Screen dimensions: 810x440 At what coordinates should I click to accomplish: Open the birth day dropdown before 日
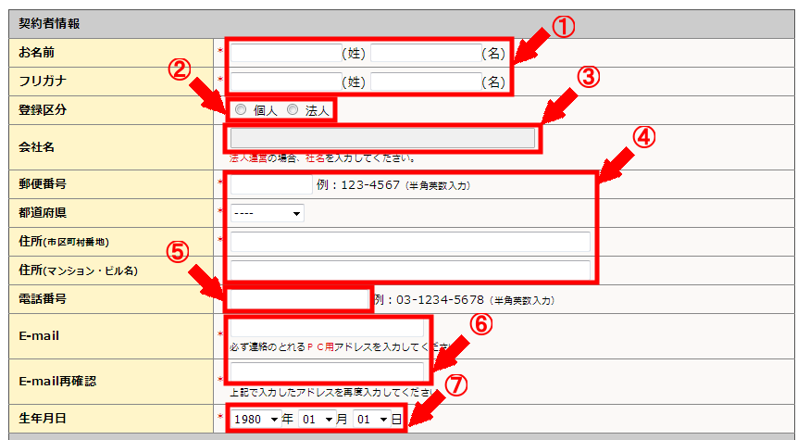click(372, 419)
